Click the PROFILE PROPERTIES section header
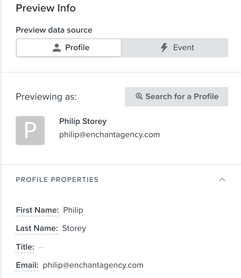The image size is (241, 278). pyautogui.click(x=57, y=179)
